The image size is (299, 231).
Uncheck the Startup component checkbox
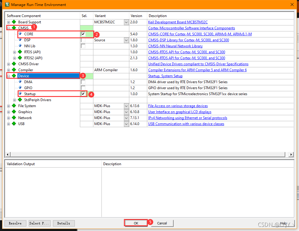83,94
